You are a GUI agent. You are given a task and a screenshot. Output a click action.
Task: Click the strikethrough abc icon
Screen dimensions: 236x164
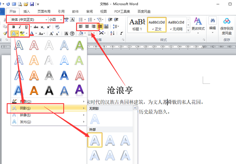[x=36, y=27]
